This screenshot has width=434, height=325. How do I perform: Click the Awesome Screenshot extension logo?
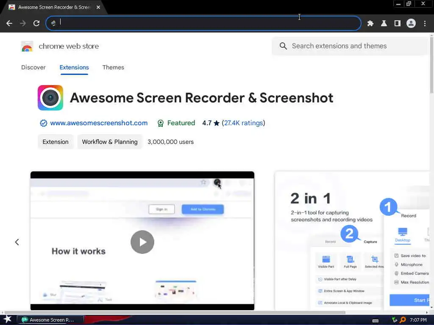click(50, 98)
